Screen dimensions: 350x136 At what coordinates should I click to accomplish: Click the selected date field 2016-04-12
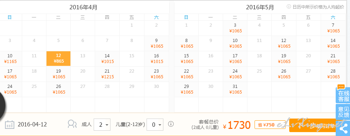click(x=33, y=125)
